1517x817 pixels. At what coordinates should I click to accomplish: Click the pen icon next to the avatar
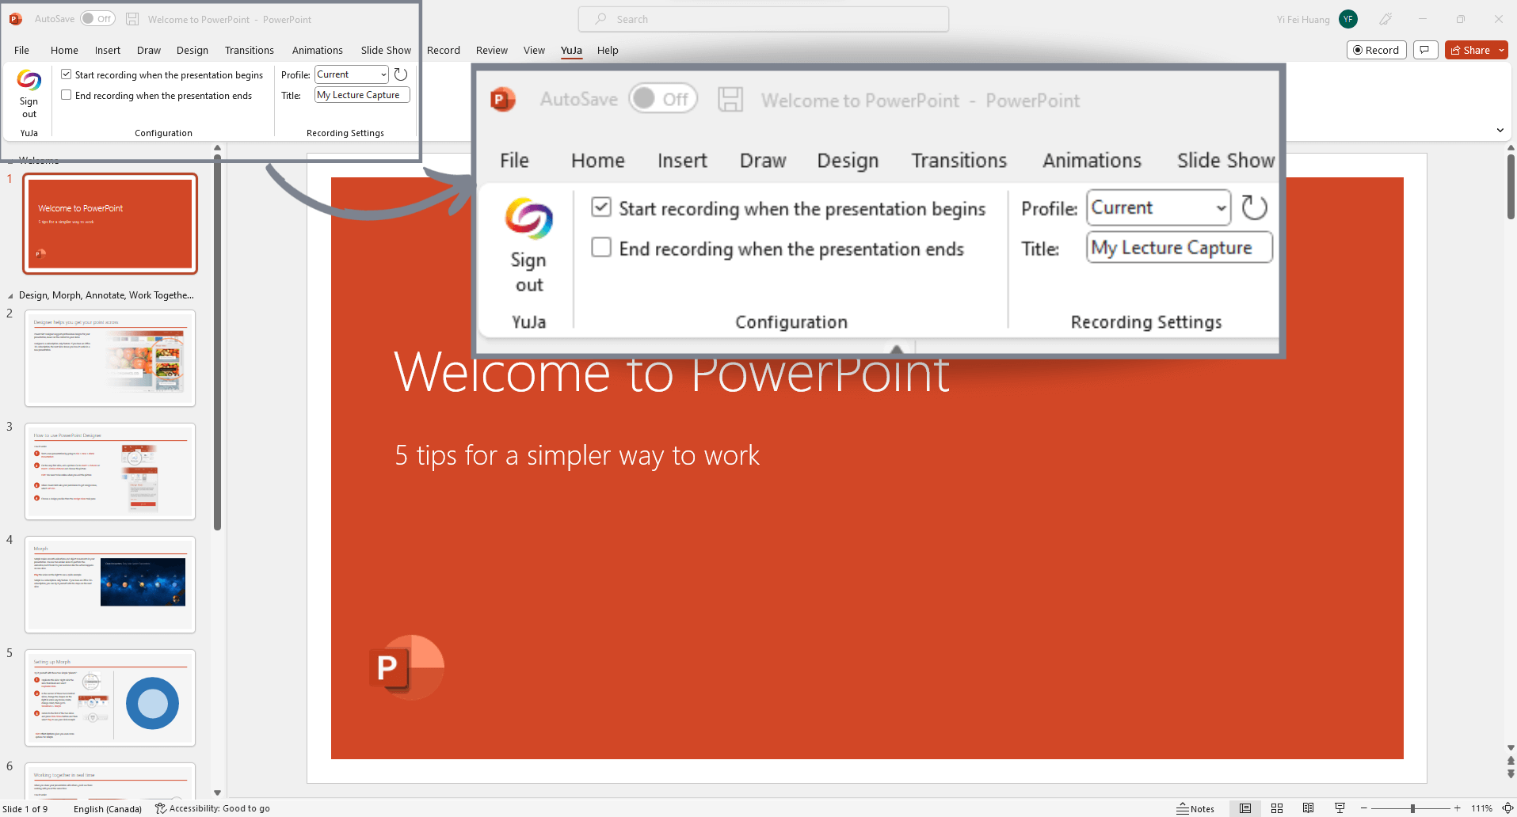(x=1386, y=19)
